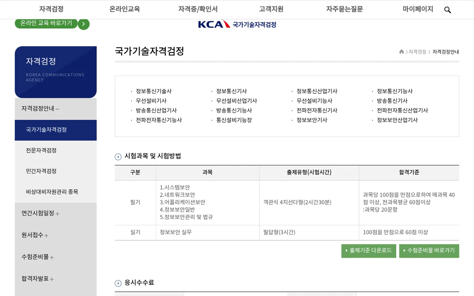Collapse 자격검정안내 sidebar section
Viewport: 474px width, 296px height.
[x=56, y=109]
